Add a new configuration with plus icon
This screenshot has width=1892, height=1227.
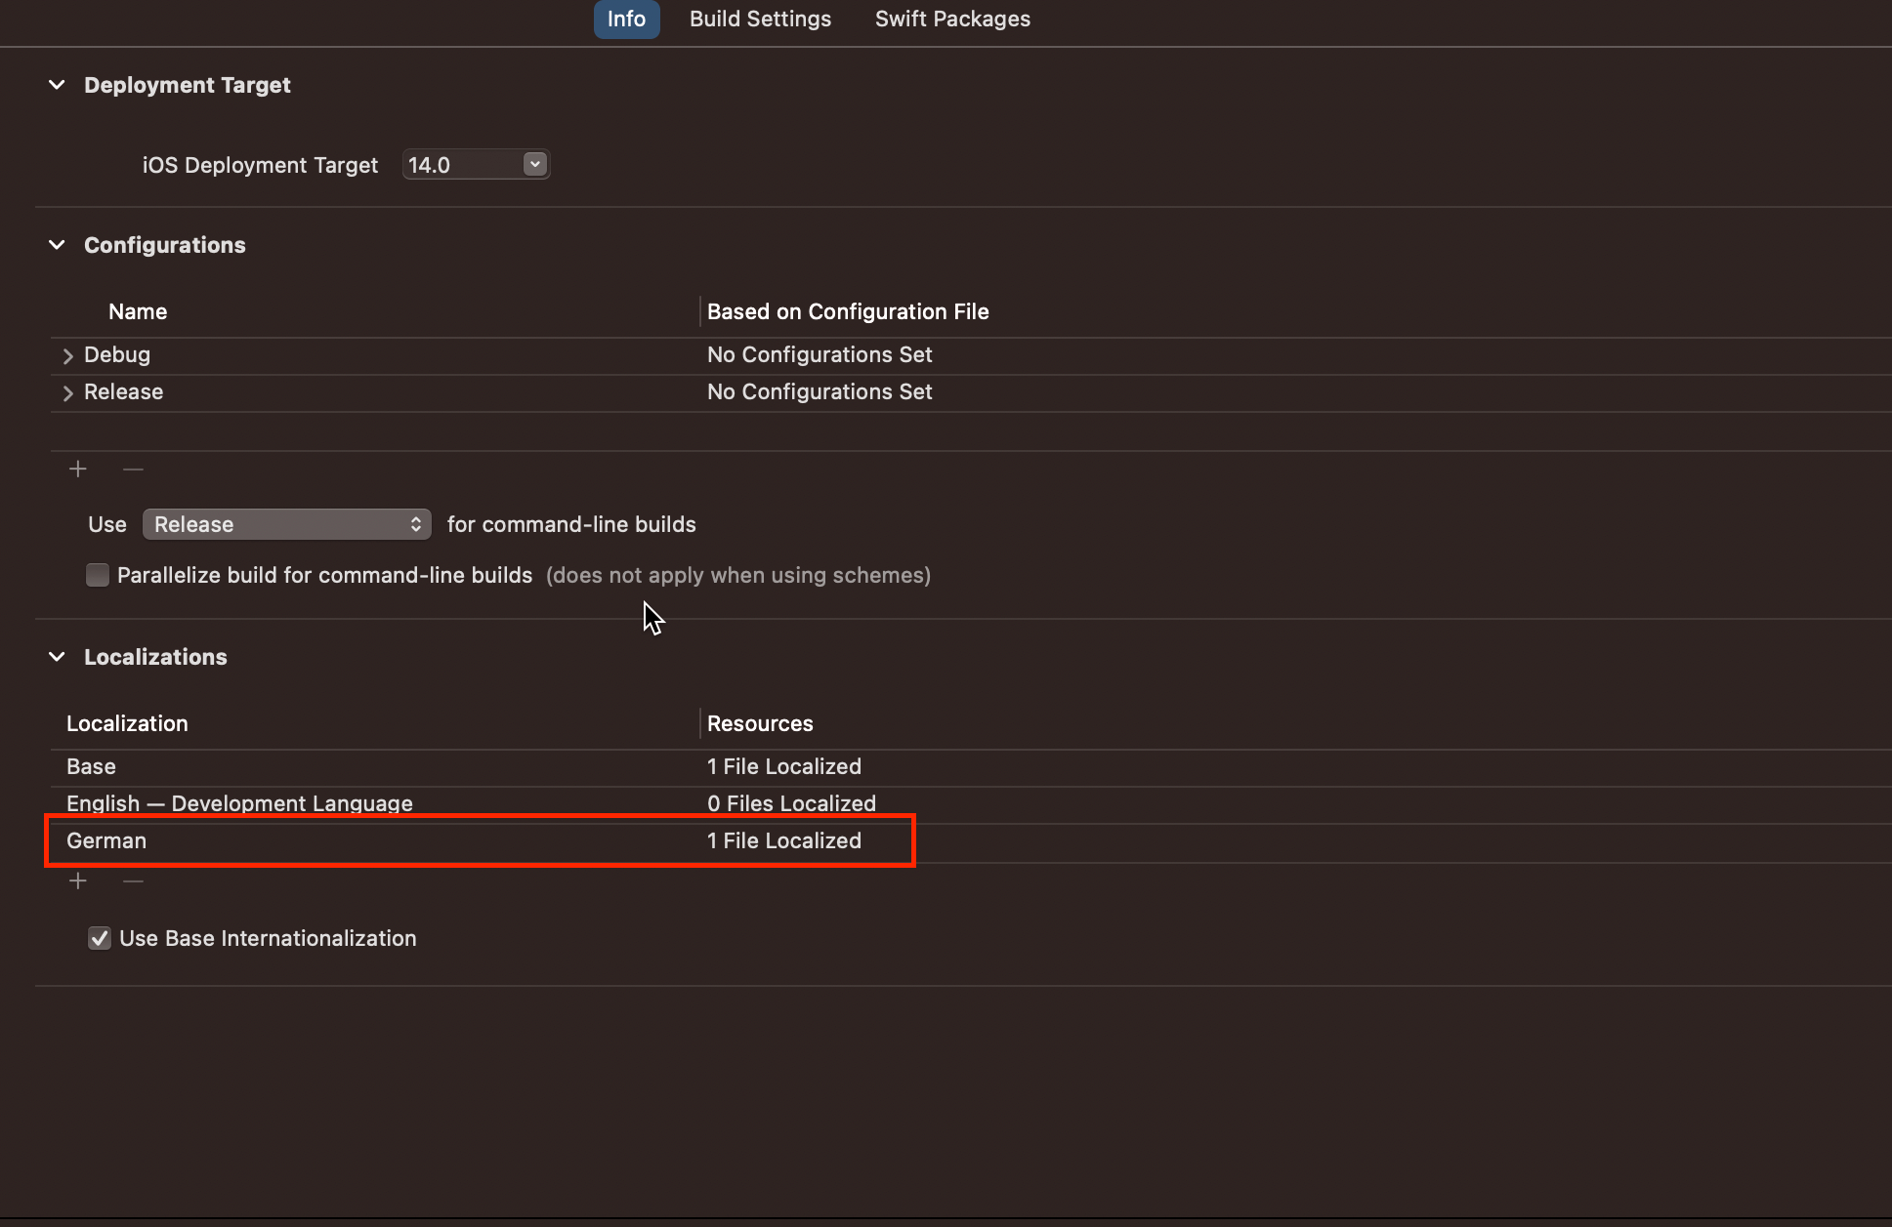coord(78,470)
